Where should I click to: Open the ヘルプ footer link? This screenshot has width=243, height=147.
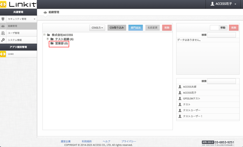(x=106, y=141)
